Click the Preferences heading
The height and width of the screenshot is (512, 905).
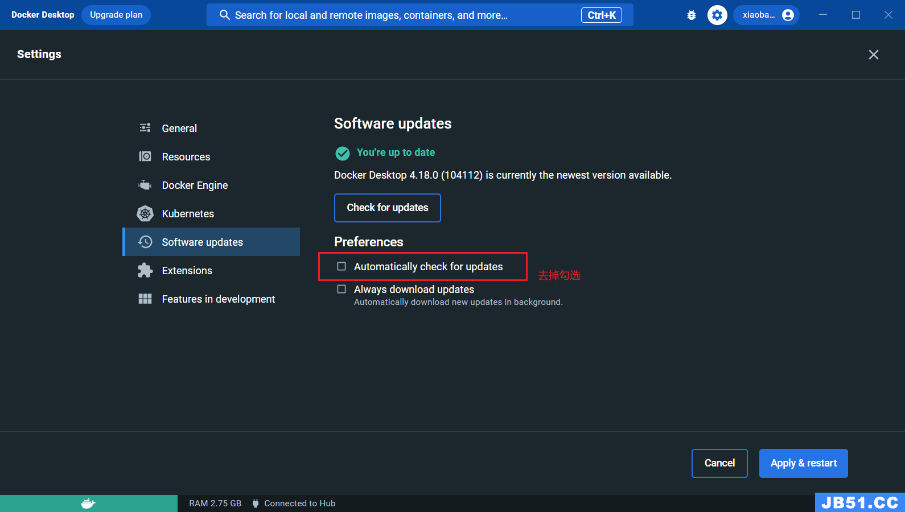(369, 242)
